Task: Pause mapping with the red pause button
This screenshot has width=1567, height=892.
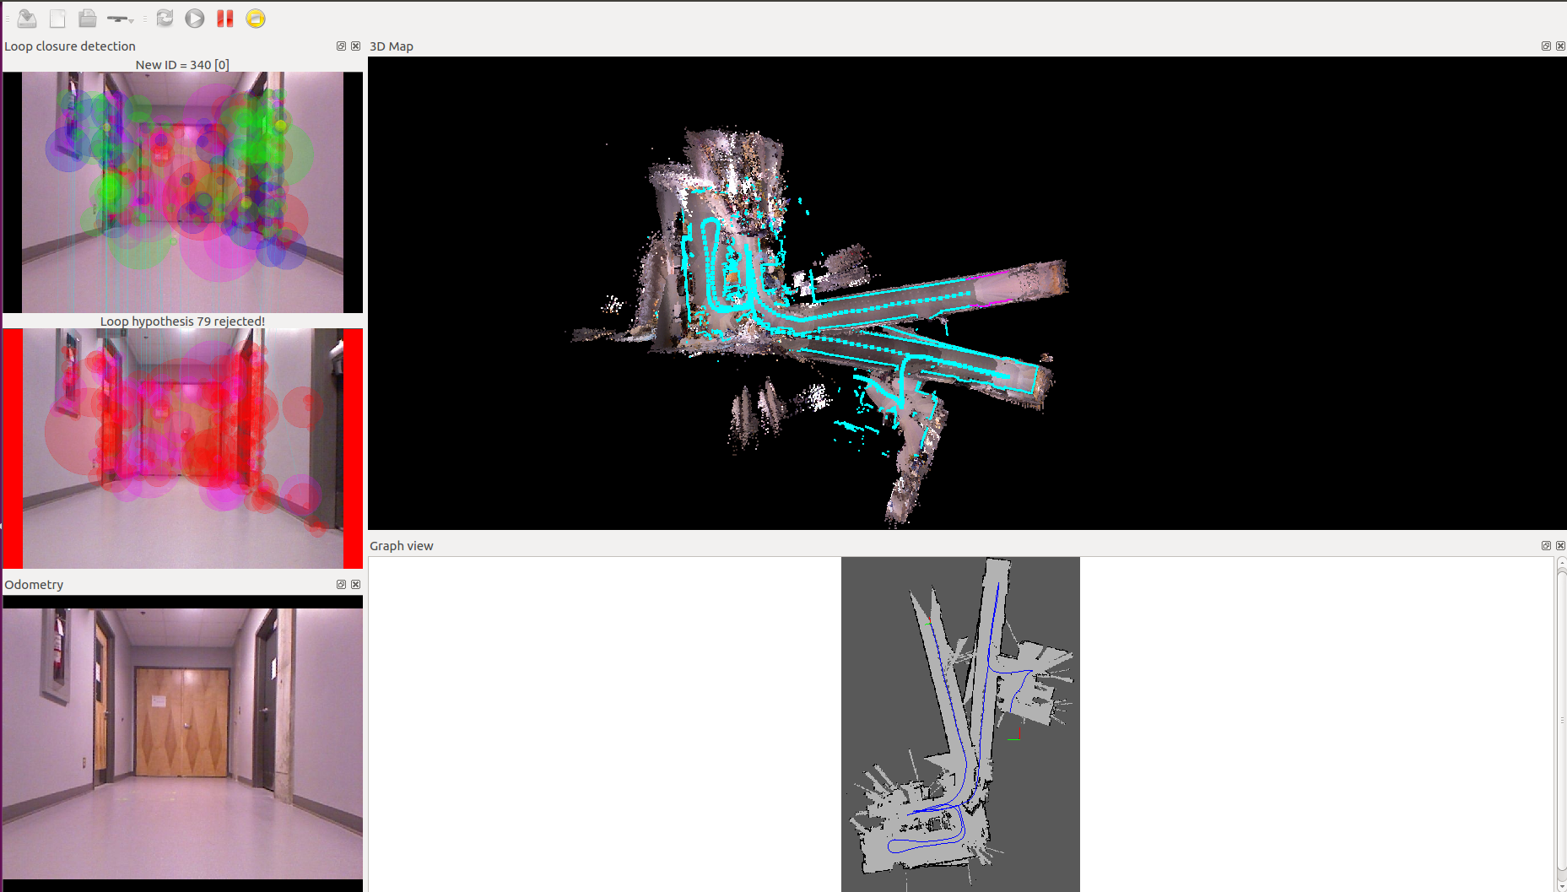Action: [224, 19]
